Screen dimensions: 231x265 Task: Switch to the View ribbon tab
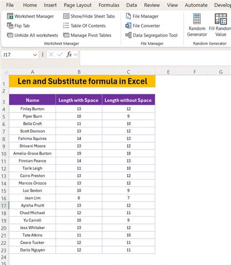tap(173, 5)
